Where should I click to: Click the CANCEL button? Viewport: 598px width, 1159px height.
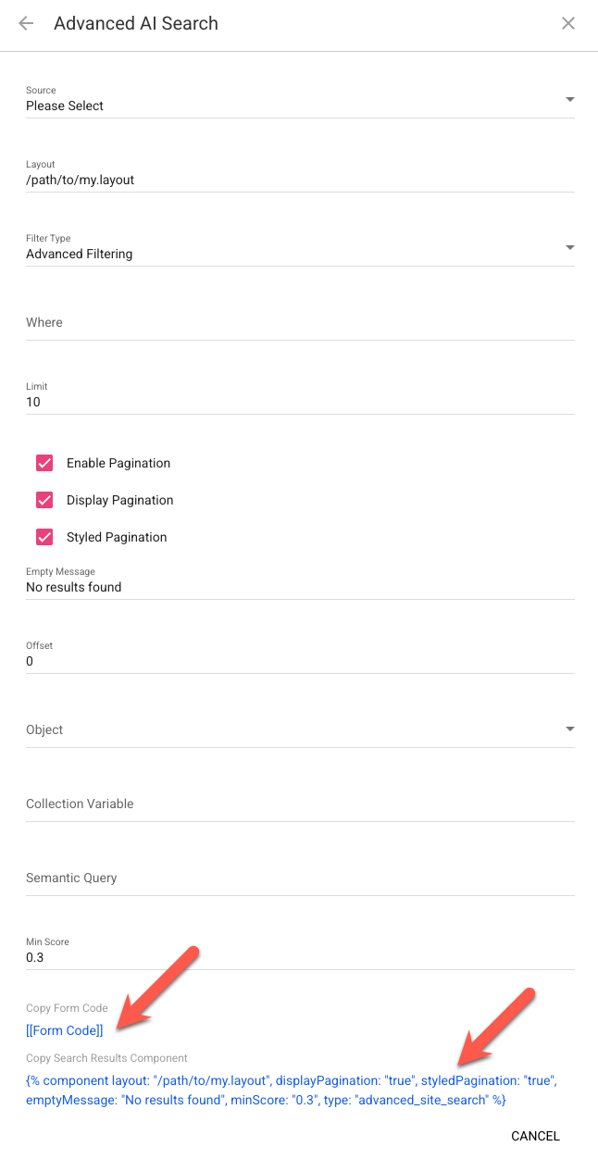coord(535,1136)
